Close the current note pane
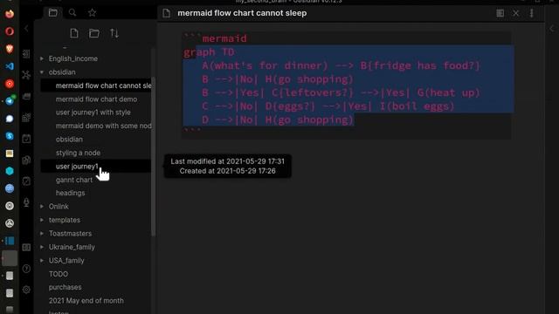 516,13
